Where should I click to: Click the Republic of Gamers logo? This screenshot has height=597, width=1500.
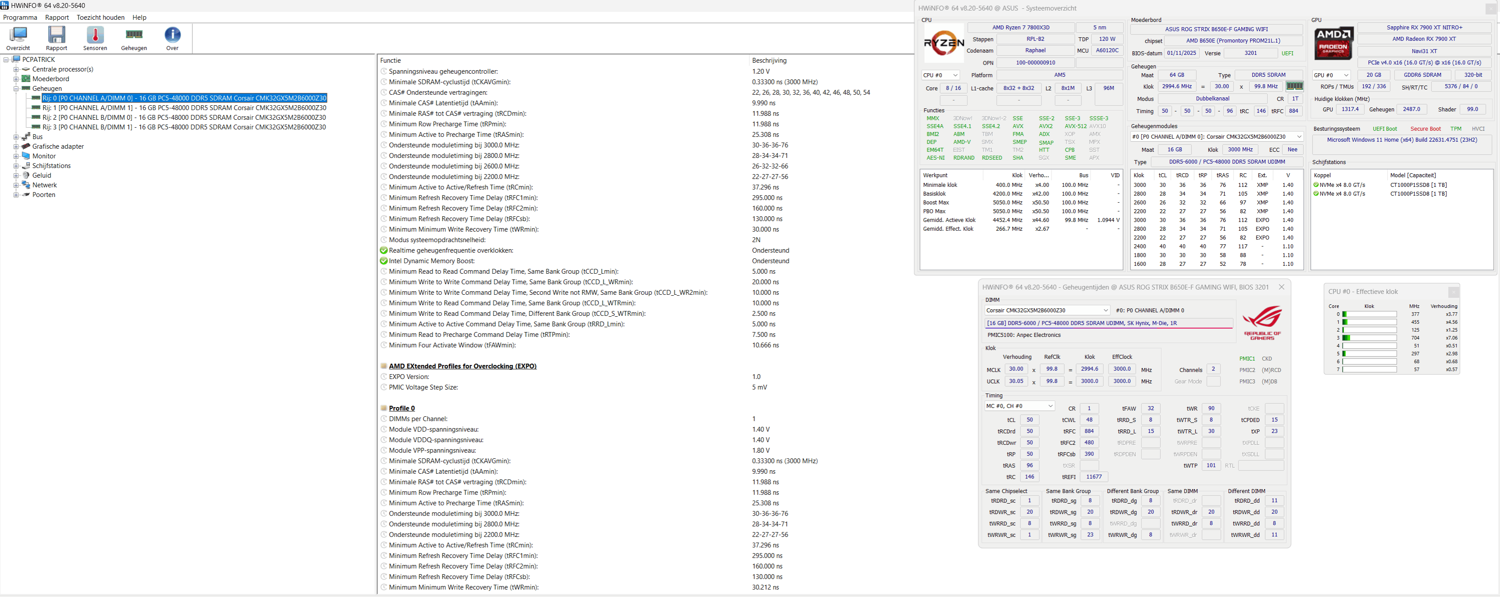[x=1262, y=323]
